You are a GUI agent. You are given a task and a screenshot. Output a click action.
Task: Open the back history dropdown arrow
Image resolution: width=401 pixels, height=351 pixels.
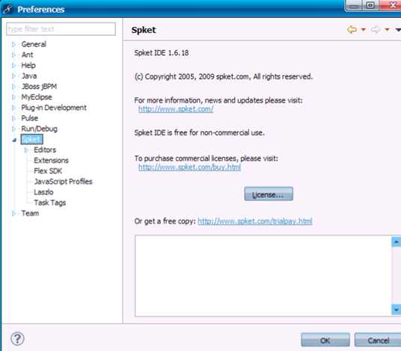click(363, 30)
